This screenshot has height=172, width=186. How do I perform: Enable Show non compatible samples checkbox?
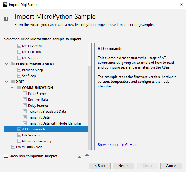click(x=6, y=156)
